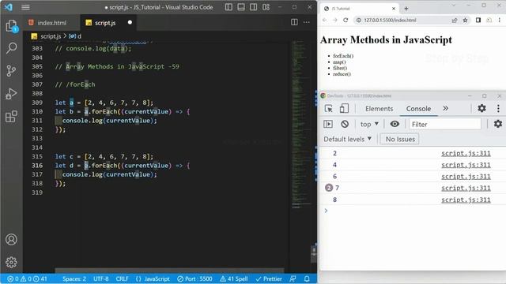Split the editor to the right
Screen dimensions: 506x284
point(294,22)
